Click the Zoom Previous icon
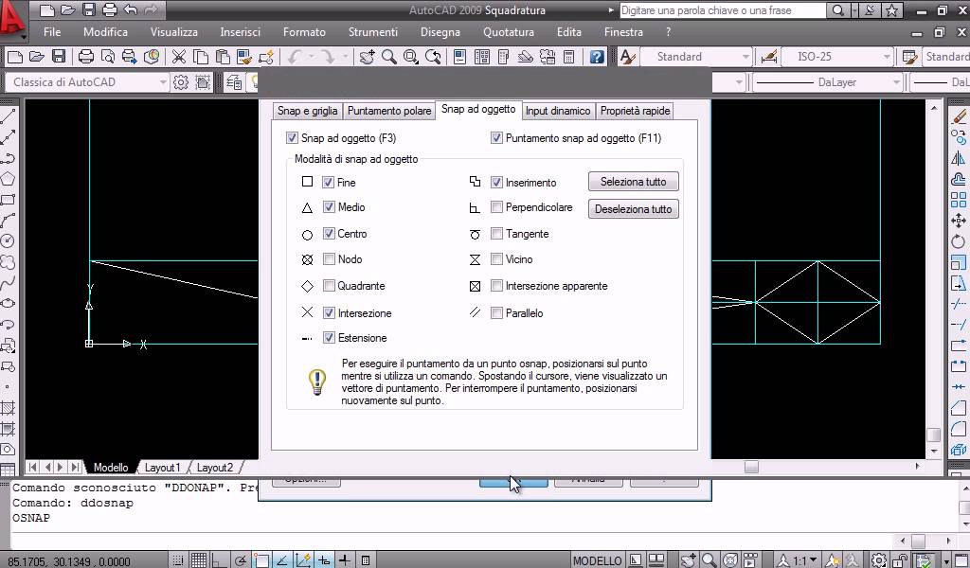Image resolution: width=970 pixels, height=568 pixels. [x=433, y=57]
